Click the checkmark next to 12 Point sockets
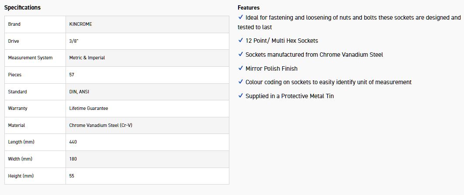464x195 pixels. (241, 40)
